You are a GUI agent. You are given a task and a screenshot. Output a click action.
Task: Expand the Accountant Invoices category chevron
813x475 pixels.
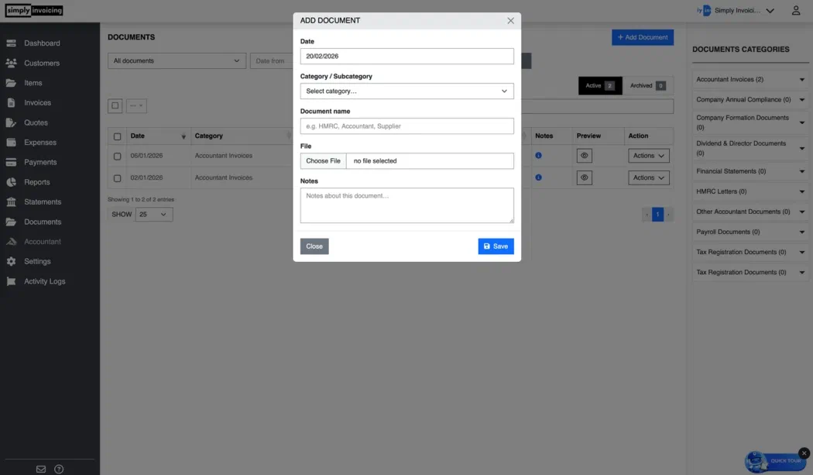pyautogui.click(x=803, y=78)
